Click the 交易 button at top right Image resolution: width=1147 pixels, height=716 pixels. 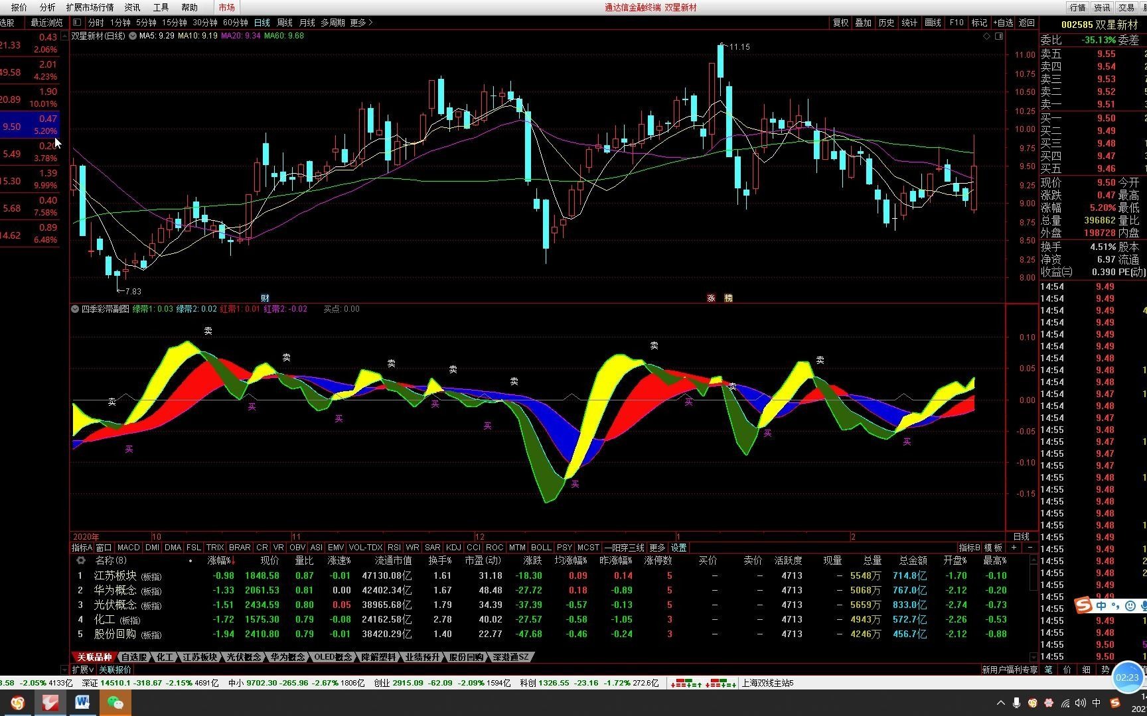coord(1126,7)
